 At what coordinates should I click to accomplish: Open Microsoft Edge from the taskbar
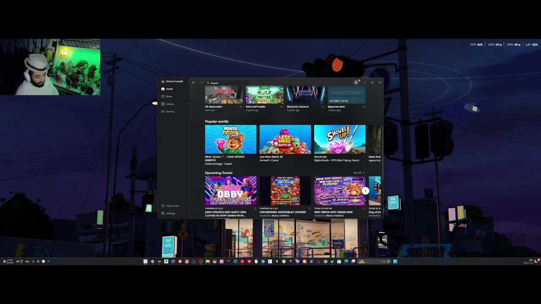(x=346, y=261)
